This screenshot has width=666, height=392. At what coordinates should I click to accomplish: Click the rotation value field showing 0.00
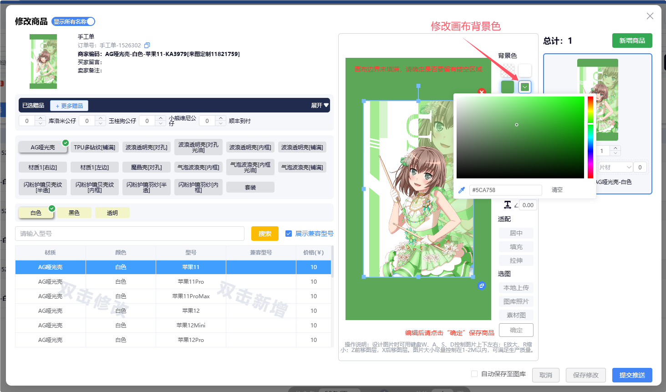pos(528,205)
